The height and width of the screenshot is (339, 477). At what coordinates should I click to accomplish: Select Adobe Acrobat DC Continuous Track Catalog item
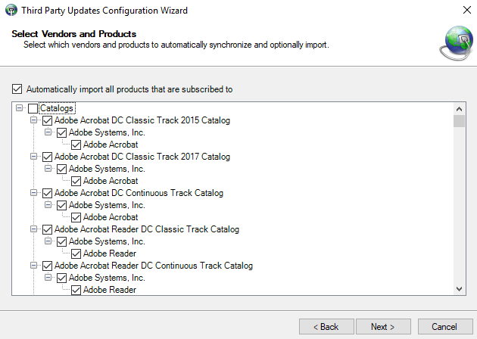(x=139, y=193)
